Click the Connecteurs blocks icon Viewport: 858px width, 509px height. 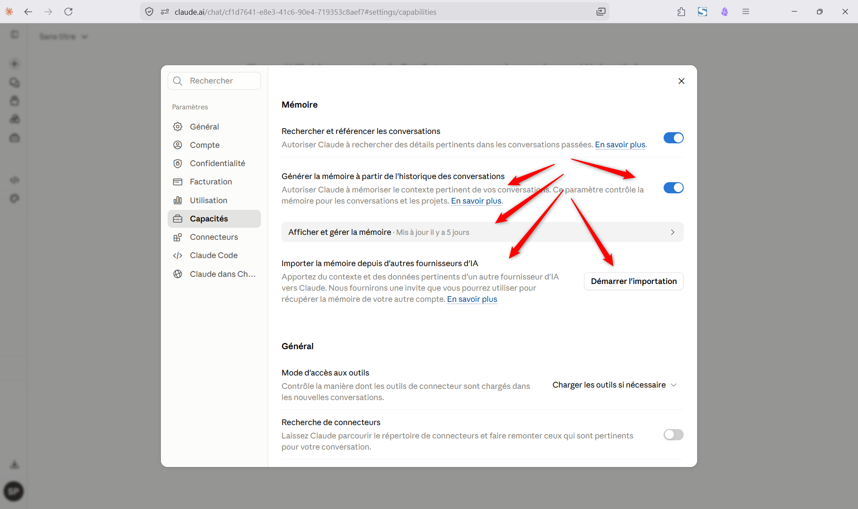(x=177, y=237)
